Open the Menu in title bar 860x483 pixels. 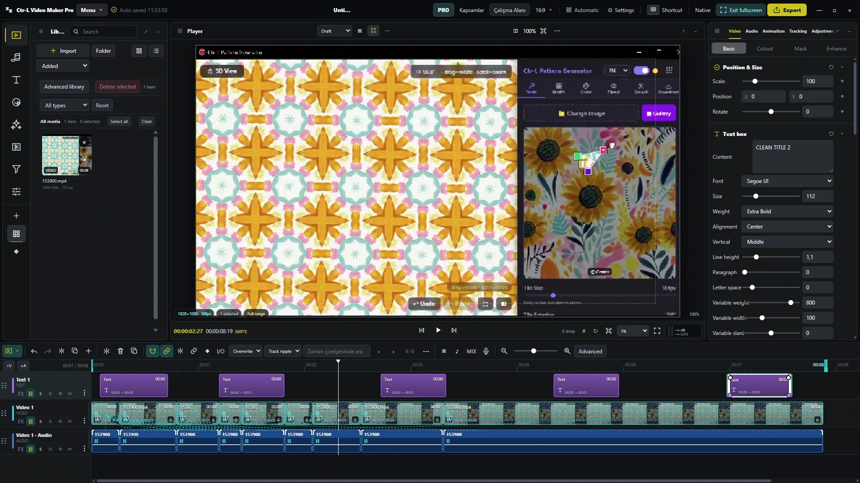pyautogui.click(x=91, y=10)
